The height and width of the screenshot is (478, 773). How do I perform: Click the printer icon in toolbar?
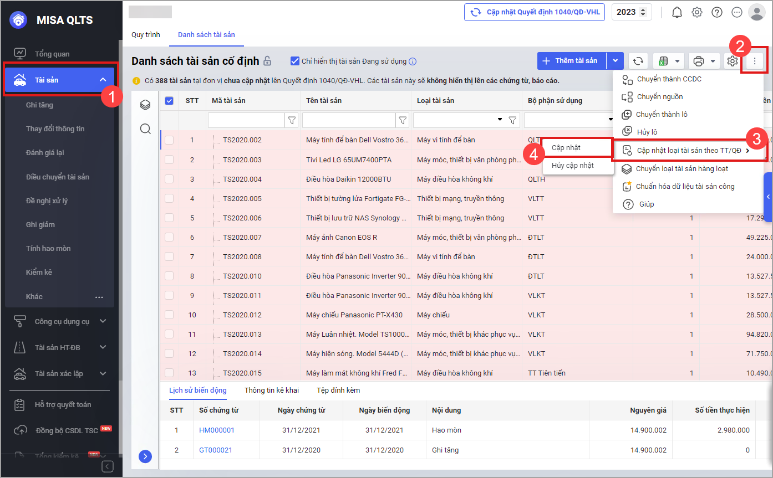pos(699,61)
